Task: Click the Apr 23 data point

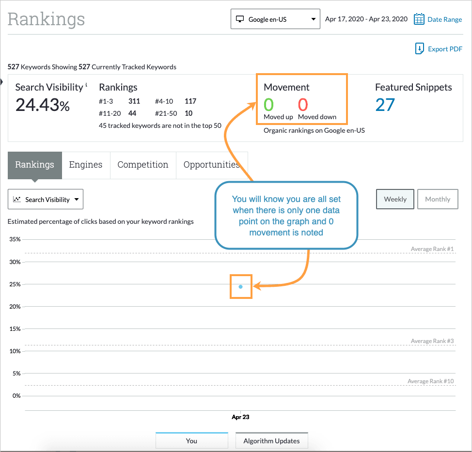Action: click(241, 287)
